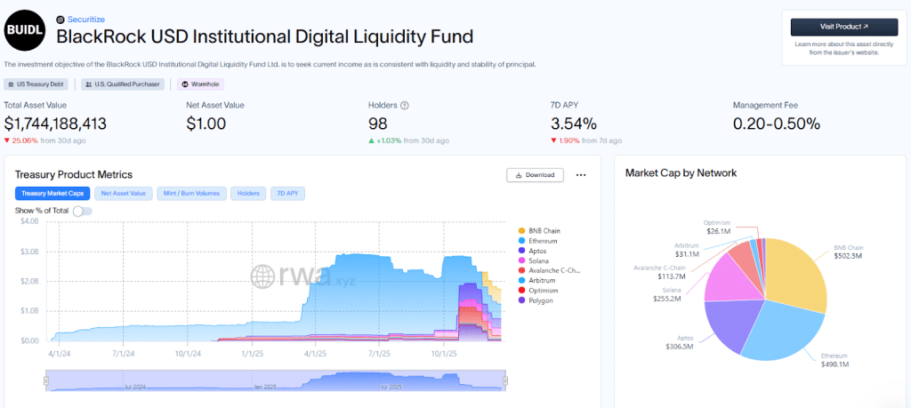Switch to Mint / Burn Volumes tab
Screen dimensions: 911x408
(x=192, y=193)
